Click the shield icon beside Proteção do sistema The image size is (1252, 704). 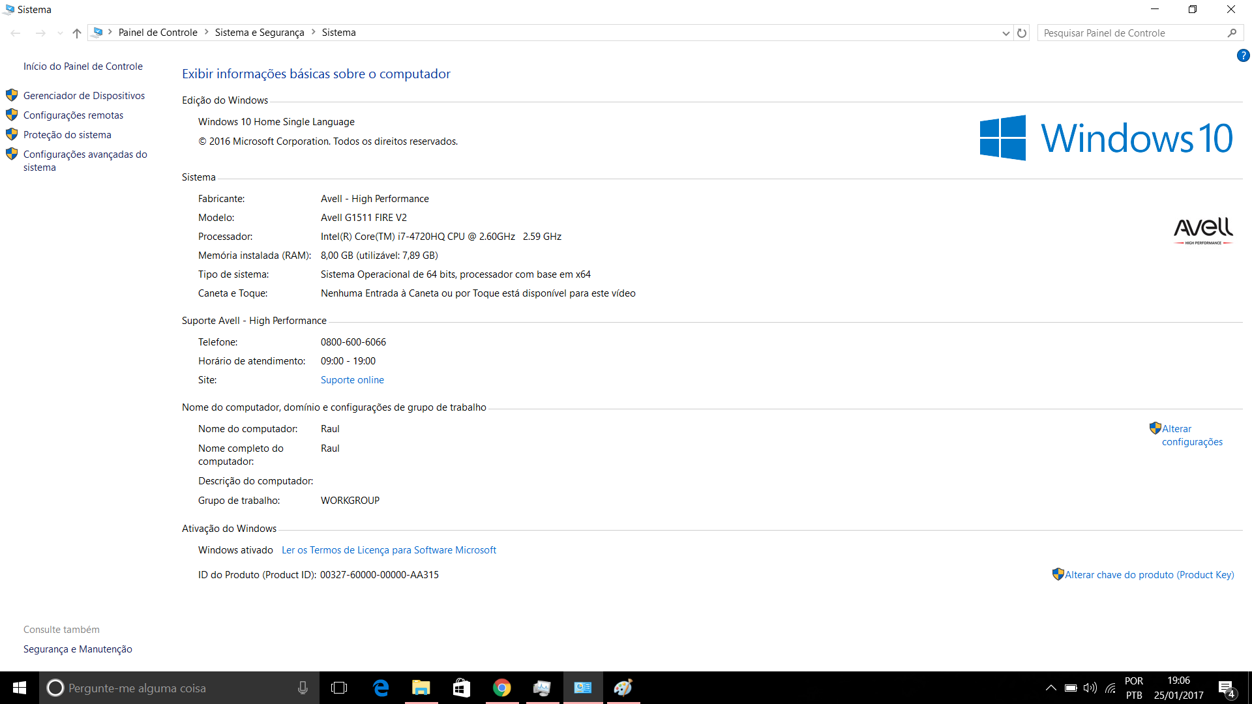[x=12, y=134]
